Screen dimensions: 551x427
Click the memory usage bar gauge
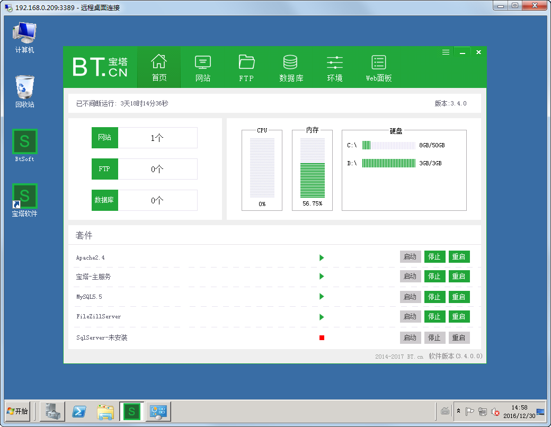312,168
